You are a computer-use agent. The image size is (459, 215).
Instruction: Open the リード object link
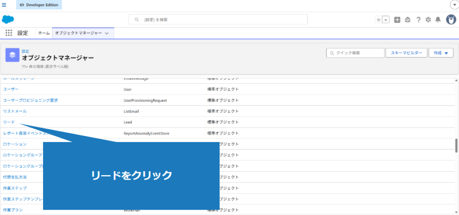9,122
